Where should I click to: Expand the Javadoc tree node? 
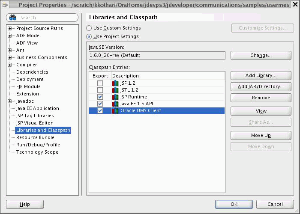pos(9,101)
